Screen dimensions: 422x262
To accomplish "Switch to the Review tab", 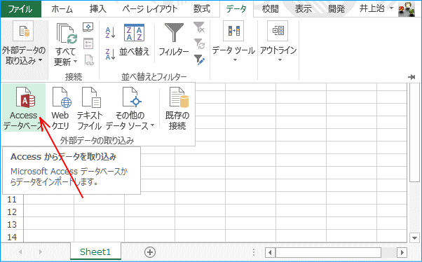I will pyautogui.click(x=271, y=9).
